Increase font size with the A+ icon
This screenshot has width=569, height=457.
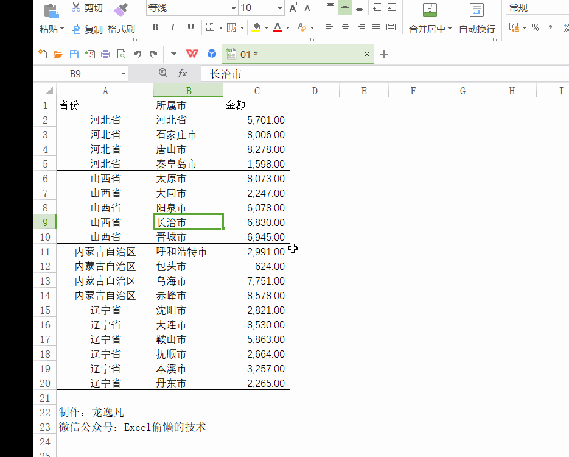point(293,8)
